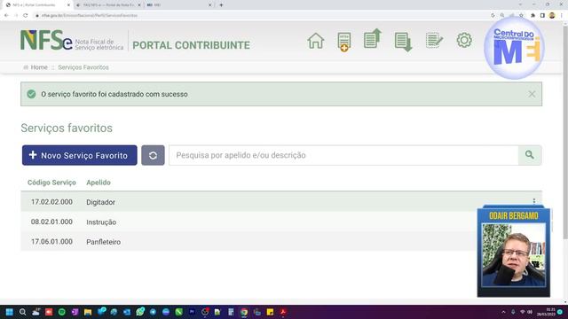
Task: Bookmark the page with the star icon
Action: tap(521, 16)
